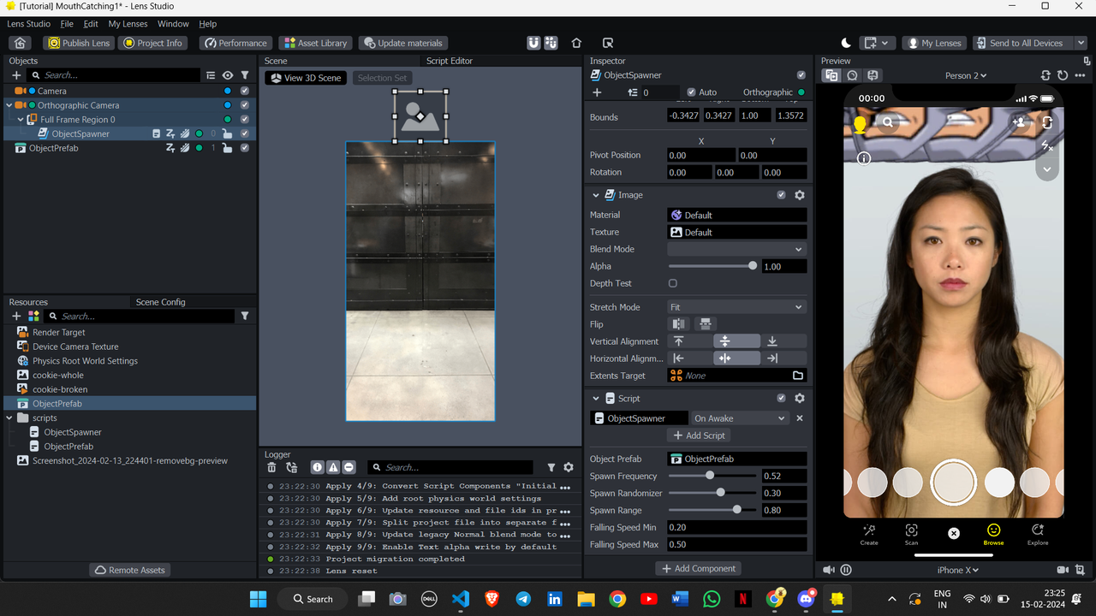
Task: Toggle info messages filter in Logger
Action: pyautogui.click(x=318, y=467)
